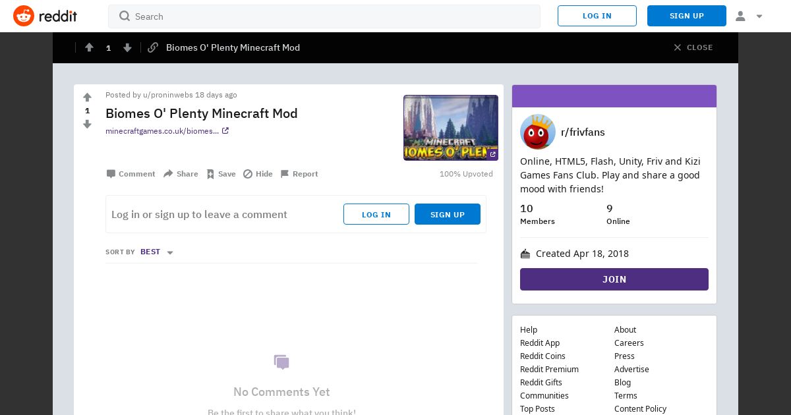The image size is (791, 415).
Task: Open the r/frivfans community avatar
Action: click(x=538, y=132)
